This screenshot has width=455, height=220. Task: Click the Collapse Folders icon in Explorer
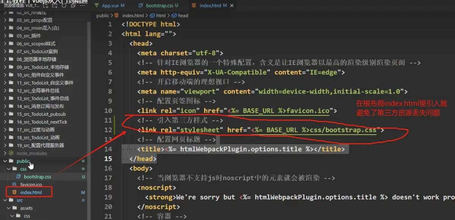73,5
